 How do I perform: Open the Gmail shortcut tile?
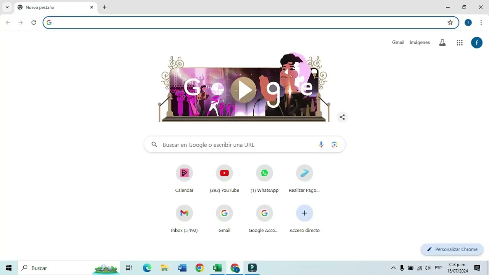point(224,219)
